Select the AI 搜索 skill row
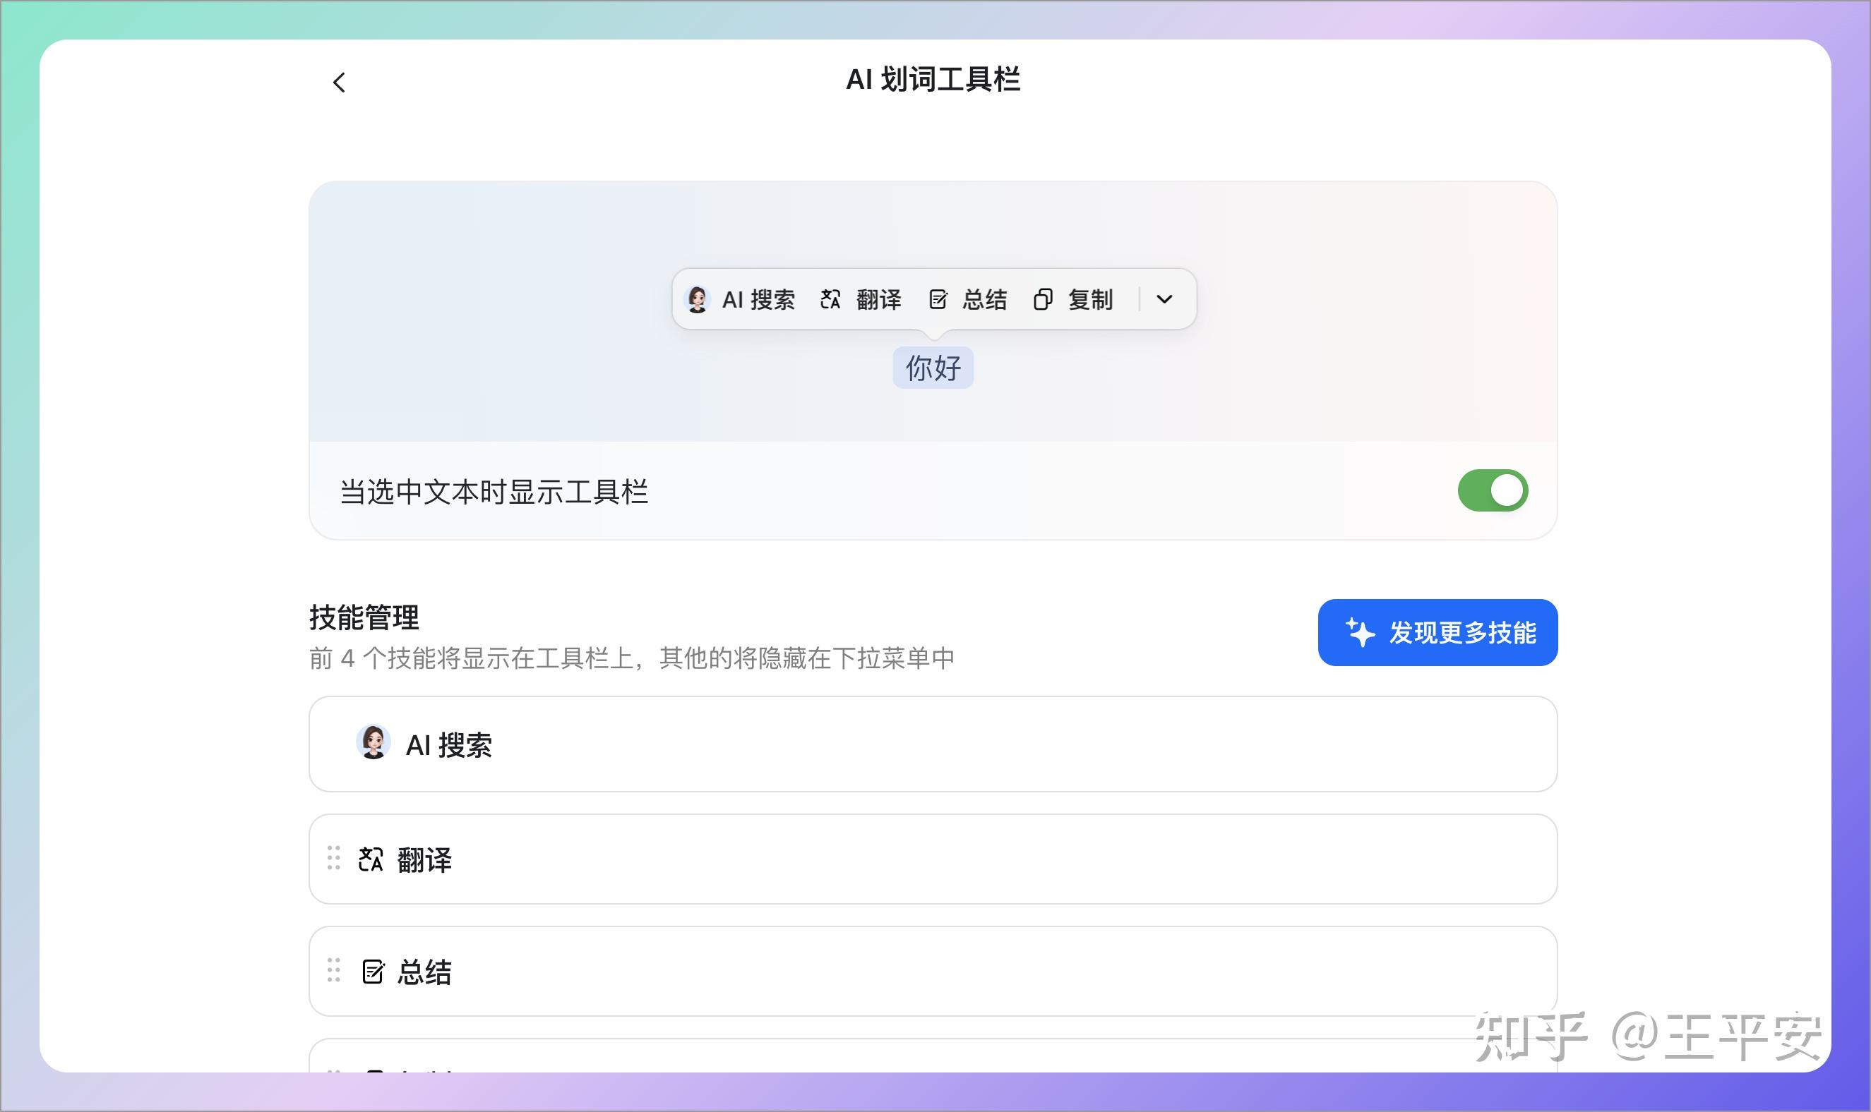Screen dimensions: 1871x1112 point(933,744)
